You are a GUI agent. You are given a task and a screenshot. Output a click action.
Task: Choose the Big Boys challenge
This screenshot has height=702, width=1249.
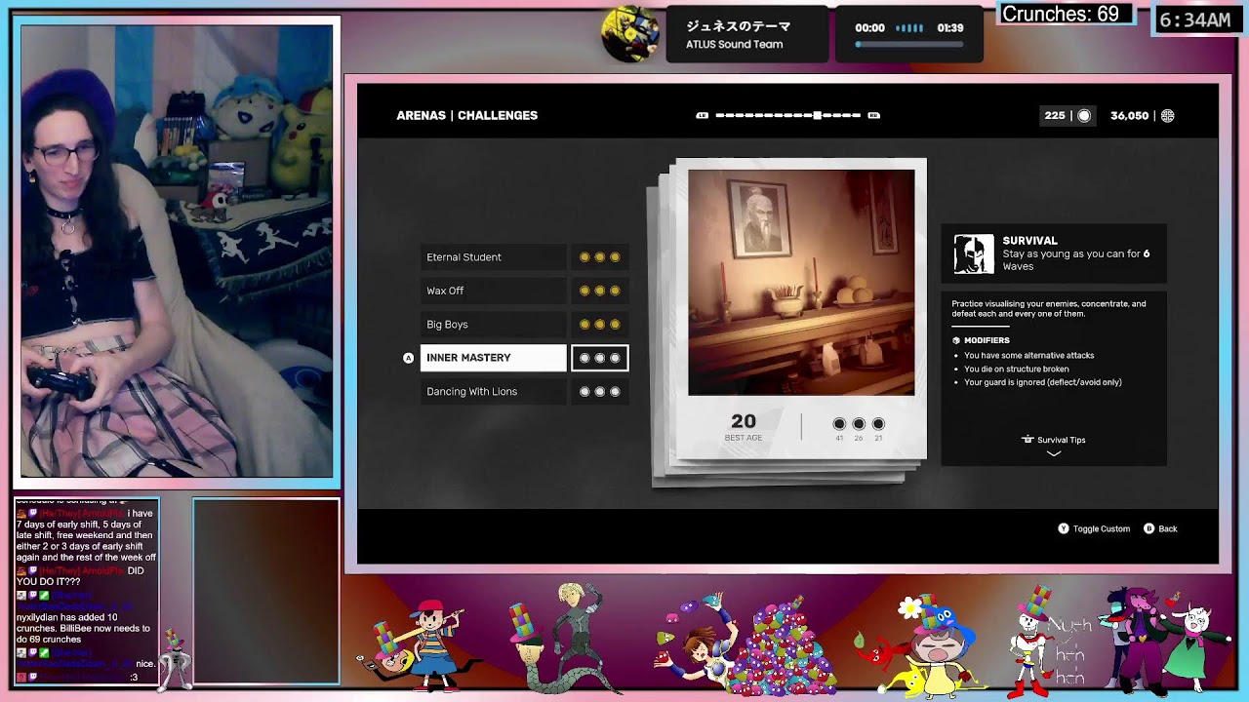tap(493, 325)
